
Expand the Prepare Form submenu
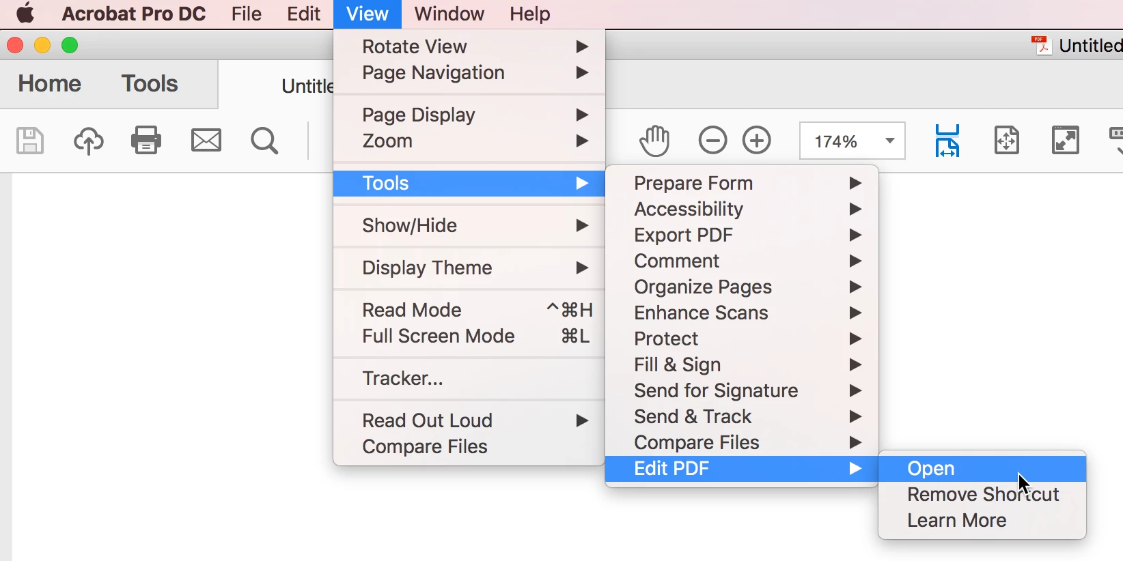(x=742, y=183)
